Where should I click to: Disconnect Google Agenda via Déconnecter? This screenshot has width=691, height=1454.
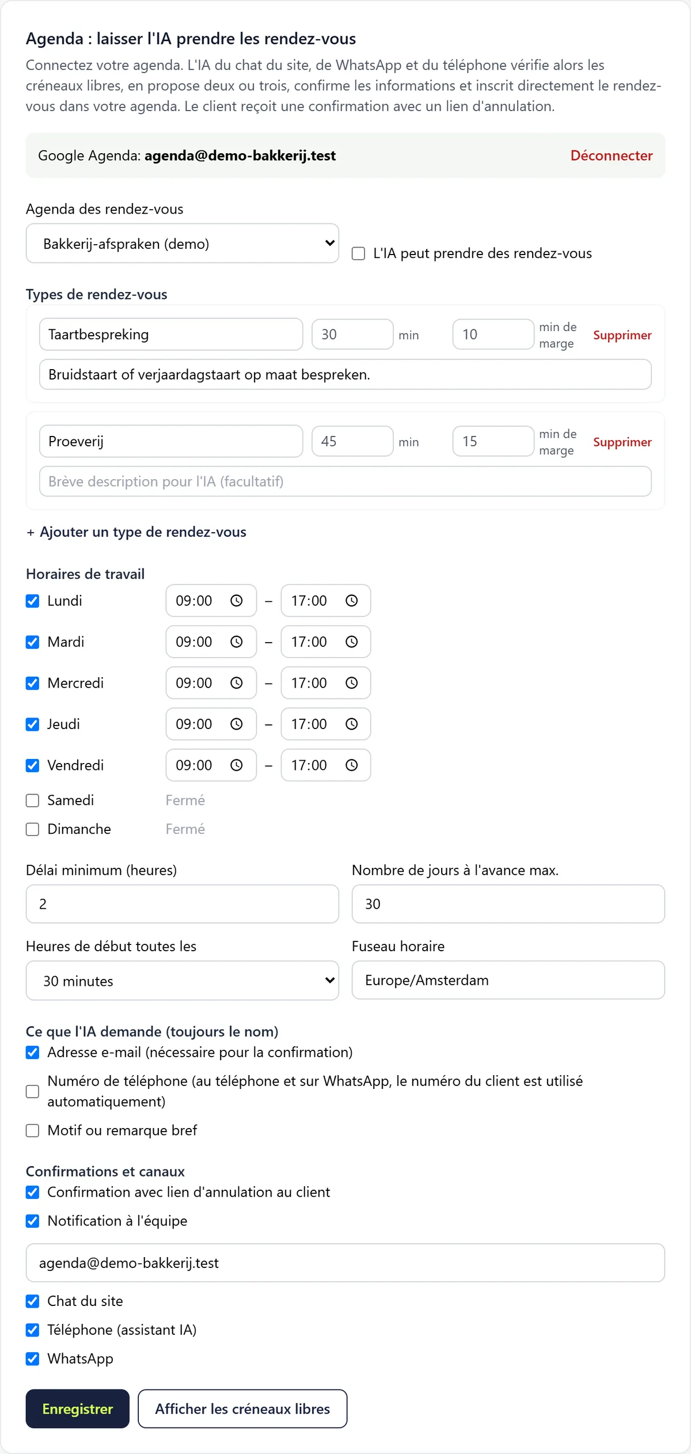pyautogui.click(x=612, y=155)
